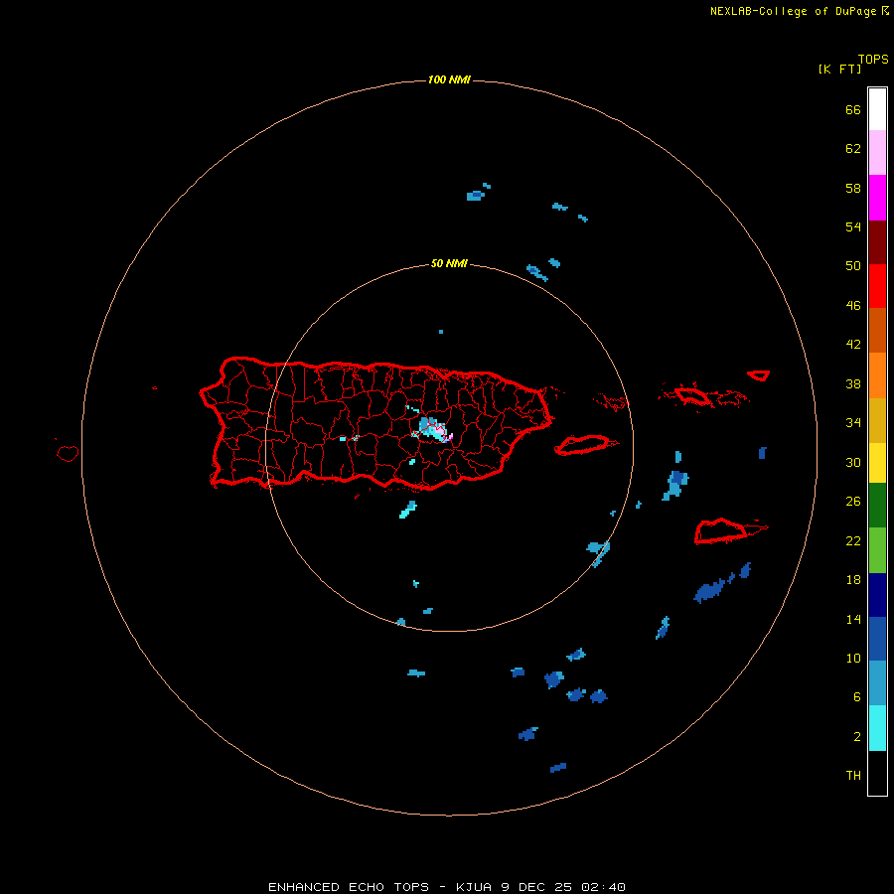Pick the bright red legend swatch

tap(877, 286)
